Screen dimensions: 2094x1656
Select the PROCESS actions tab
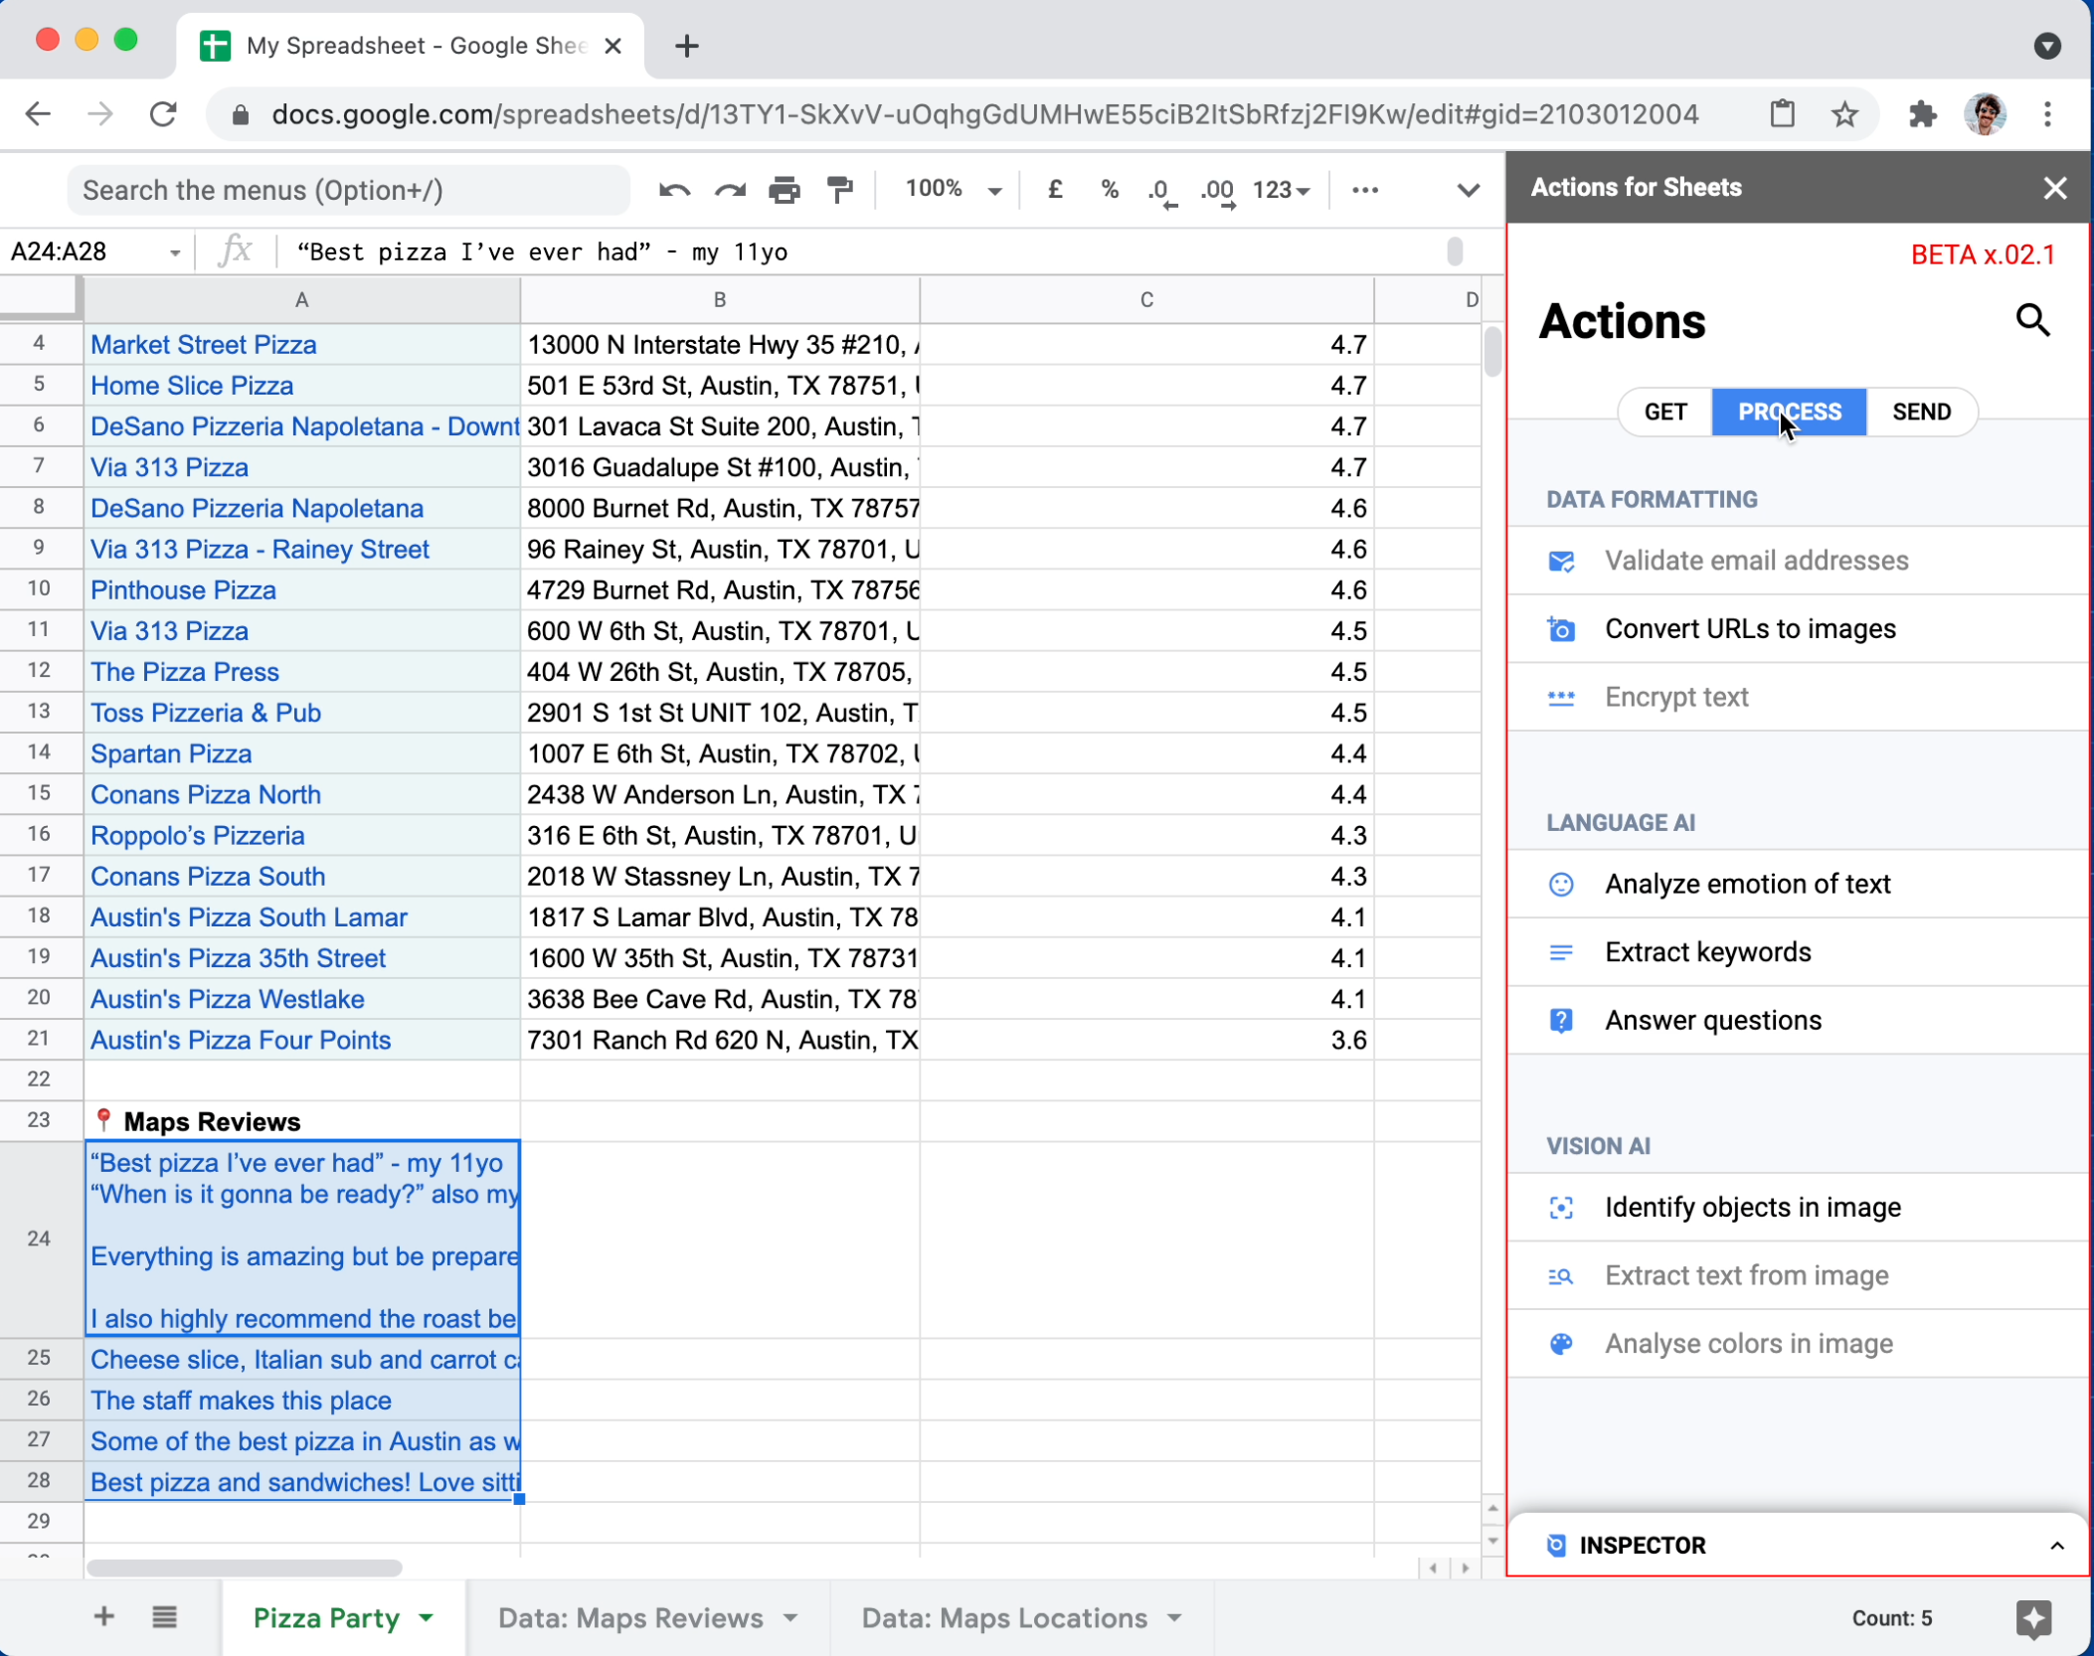[x=1789, y=412]
